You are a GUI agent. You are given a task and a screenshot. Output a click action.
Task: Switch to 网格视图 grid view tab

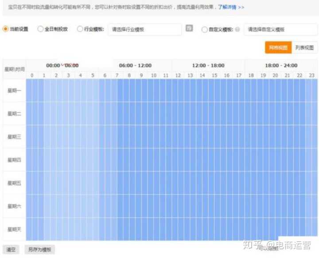pos(278,48)
